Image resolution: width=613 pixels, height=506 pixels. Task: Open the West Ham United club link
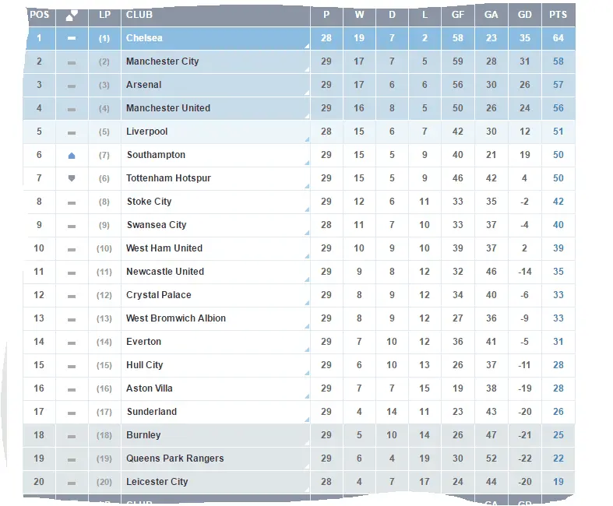[164, 248]
